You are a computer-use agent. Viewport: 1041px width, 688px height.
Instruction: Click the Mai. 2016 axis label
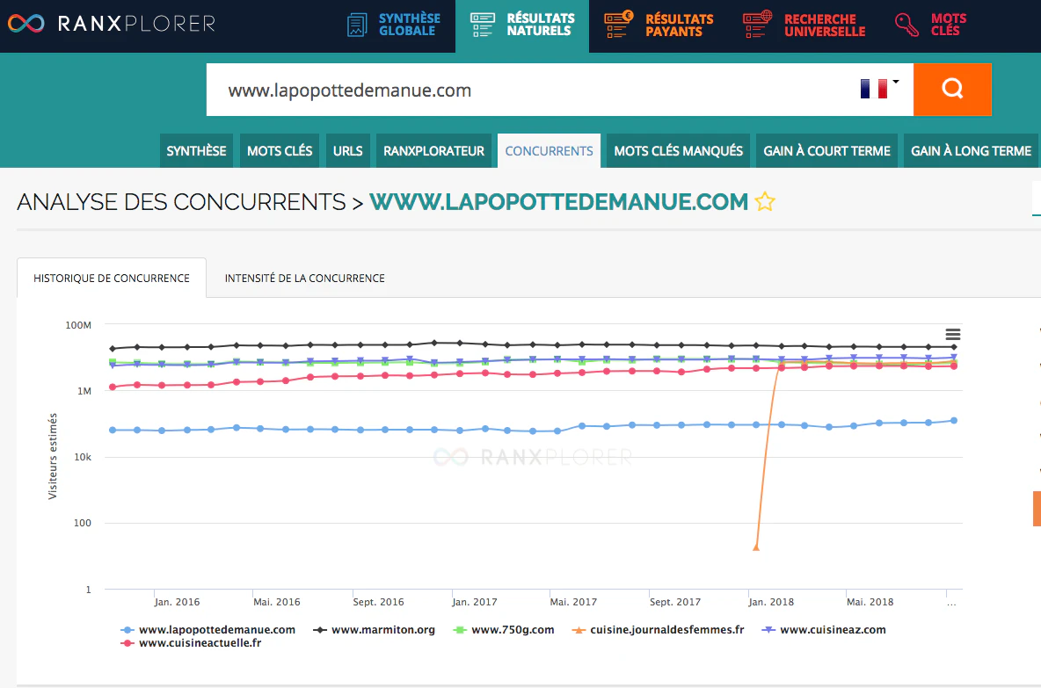coord(277,602)
